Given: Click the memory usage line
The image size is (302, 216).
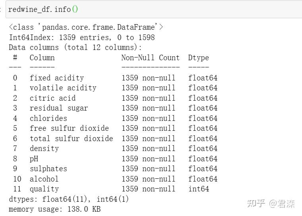Looking at the screenshot, I should point(55,209).
